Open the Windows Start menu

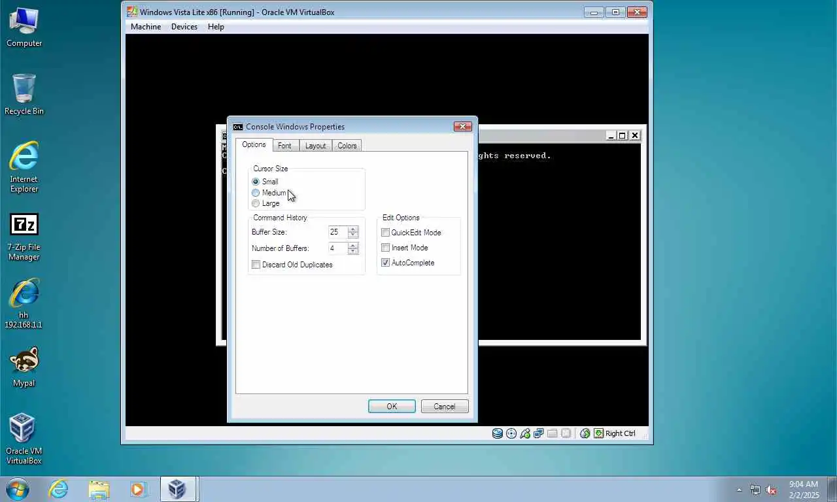(18, 489)
